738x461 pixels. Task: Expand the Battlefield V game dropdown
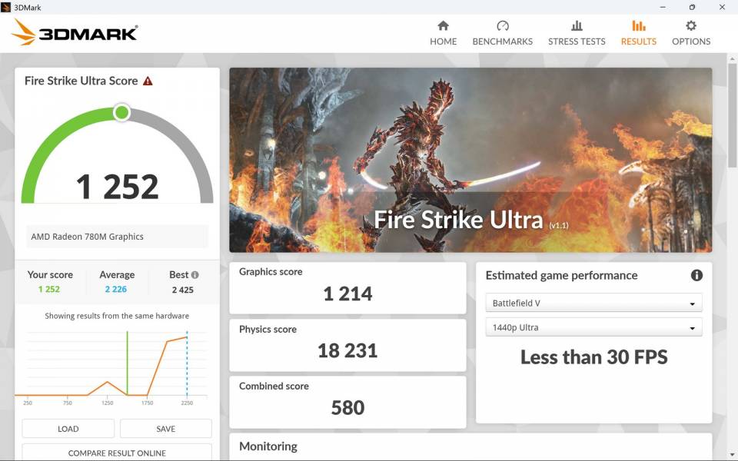tap(593, 303)
